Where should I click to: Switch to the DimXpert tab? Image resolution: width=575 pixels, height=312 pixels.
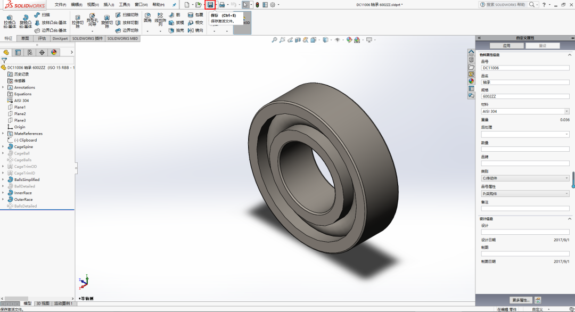coord(60,38)
